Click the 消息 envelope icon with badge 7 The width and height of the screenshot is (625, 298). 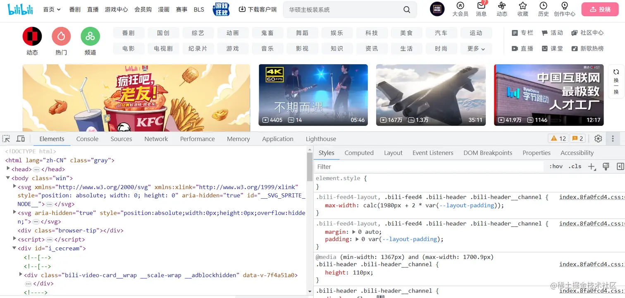point(481,6)
